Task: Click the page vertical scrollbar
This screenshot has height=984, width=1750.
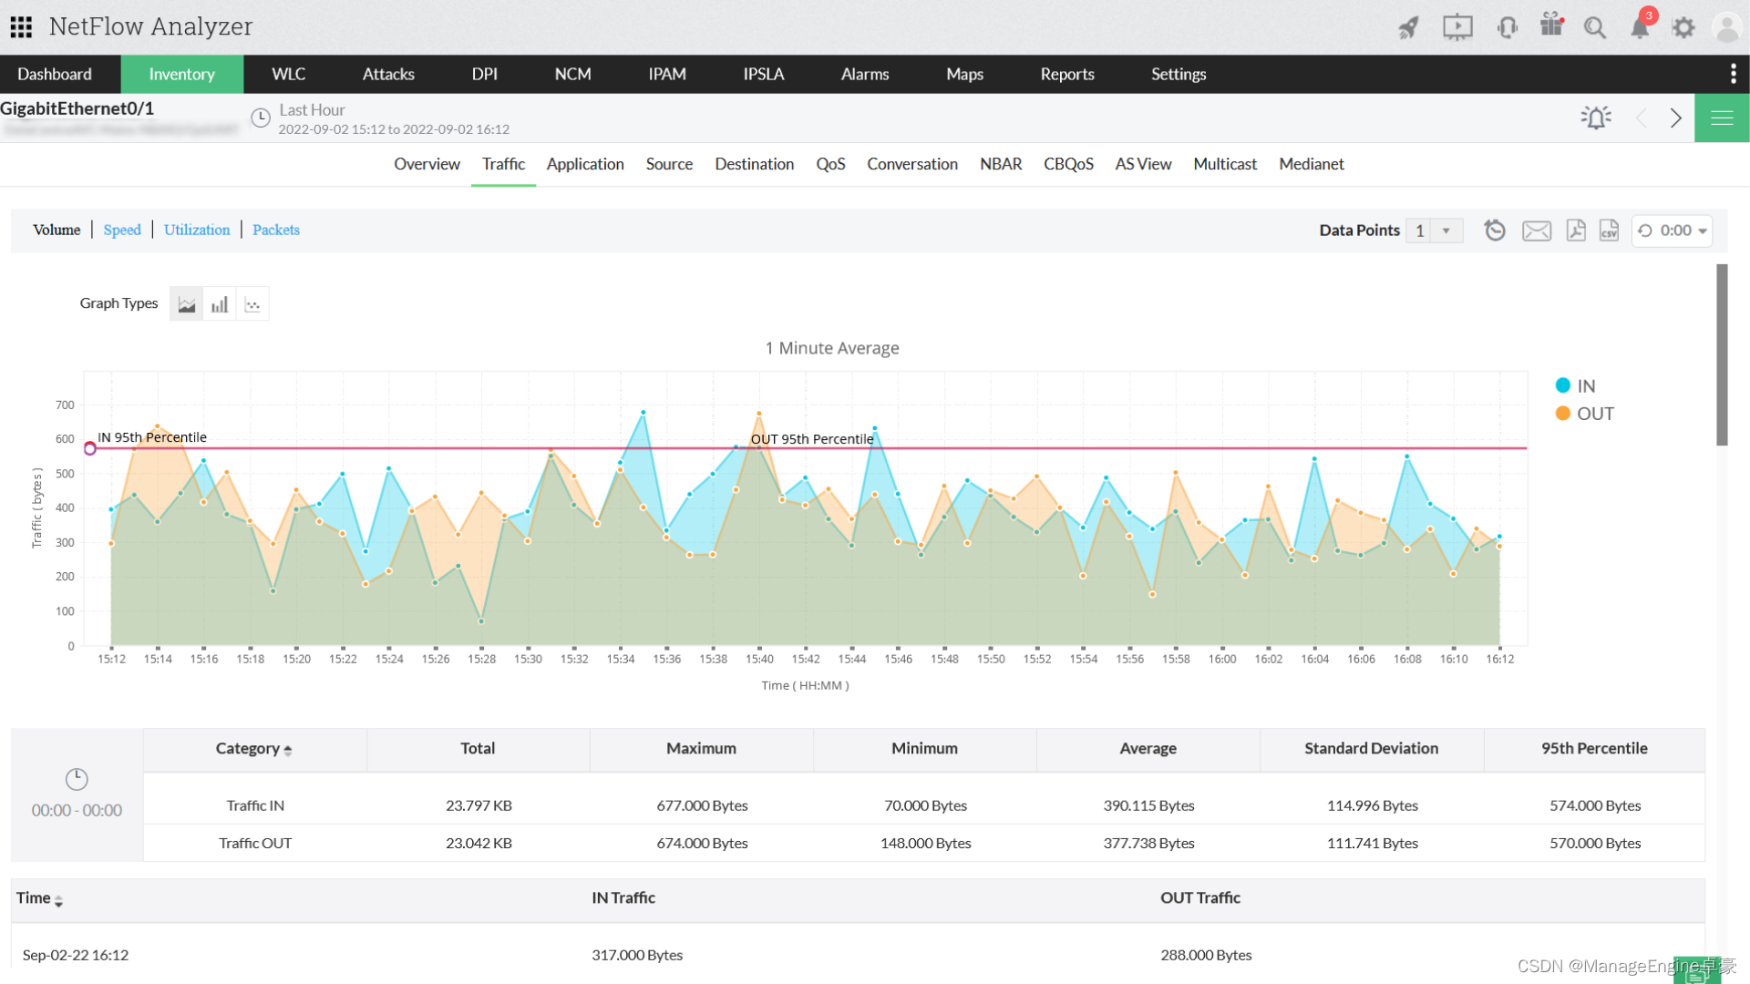Action: point(1722,354)
